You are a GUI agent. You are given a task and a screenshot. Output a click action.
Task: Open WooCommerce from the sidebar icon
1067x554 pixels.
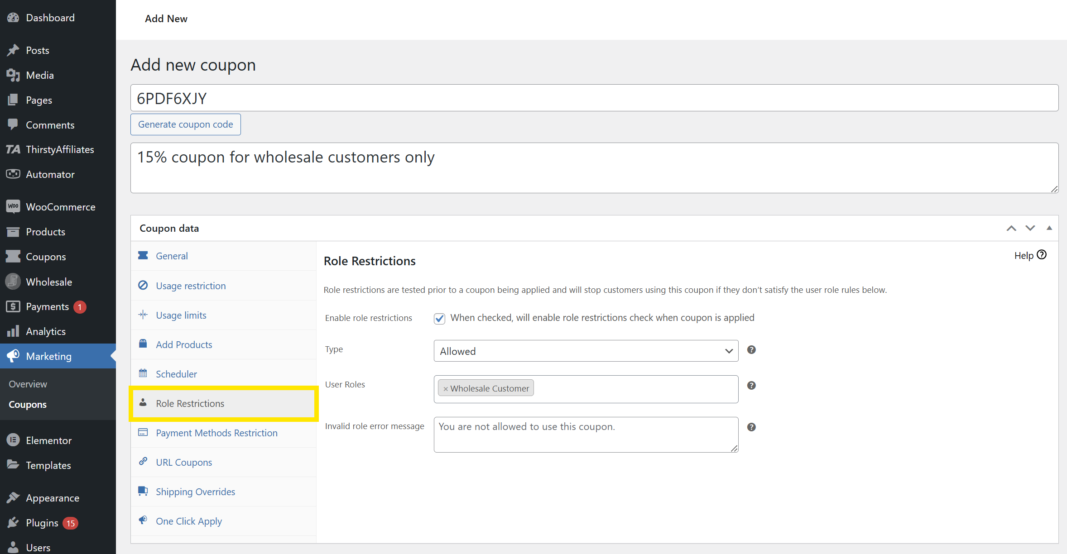pos(13,207)
